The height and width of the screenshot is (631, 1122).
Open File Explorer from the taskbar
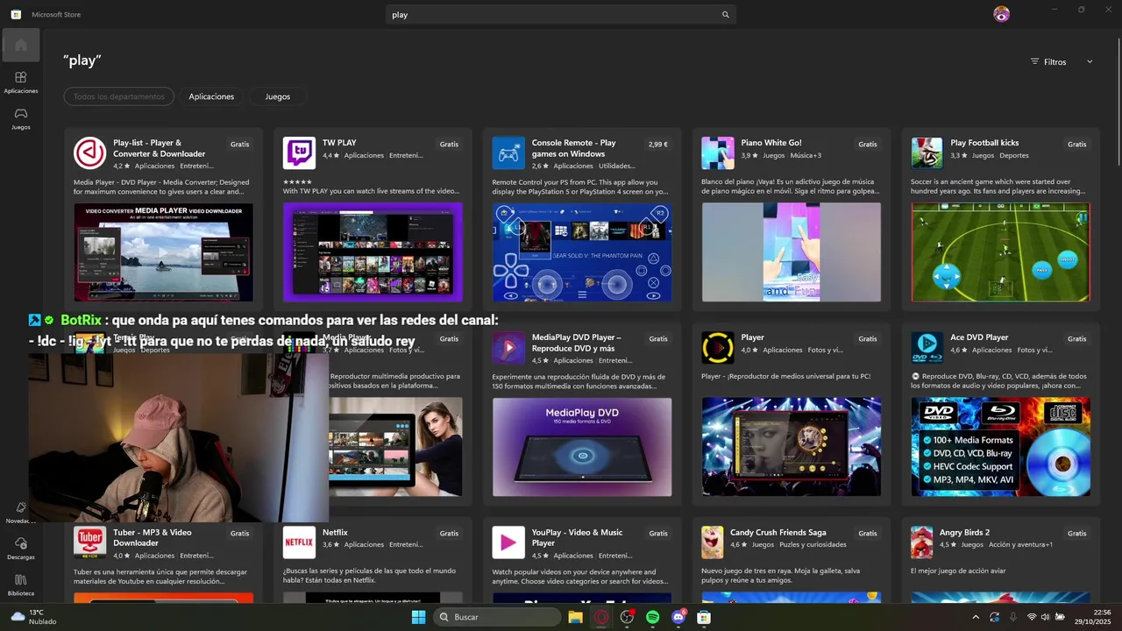[x=575, y=617]
